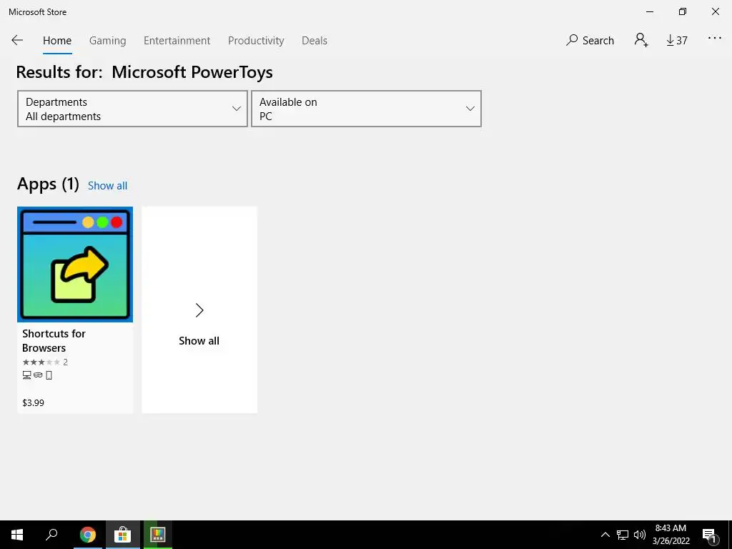Open the See more ellipsis menu
The height and width of the screenshot is (549, 732).
(715, 39)
